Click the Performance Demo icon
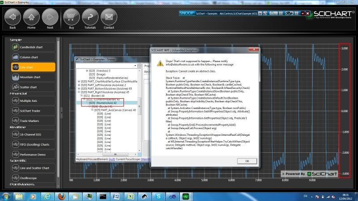 pyautogui.click(x=16, y=155)
